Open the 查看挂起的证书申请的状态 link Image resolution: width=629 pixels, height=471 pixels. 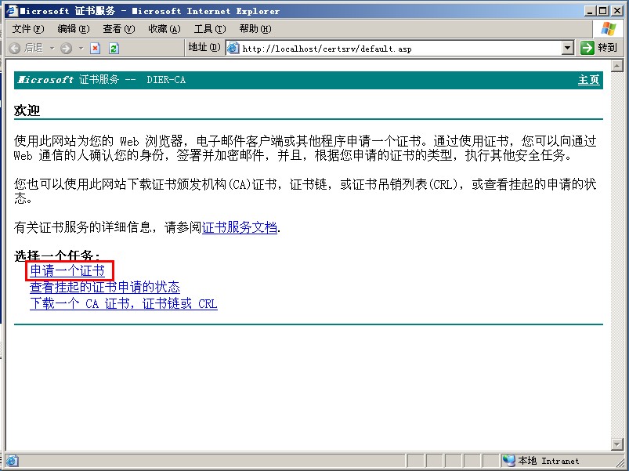click(x=104, y=288)
